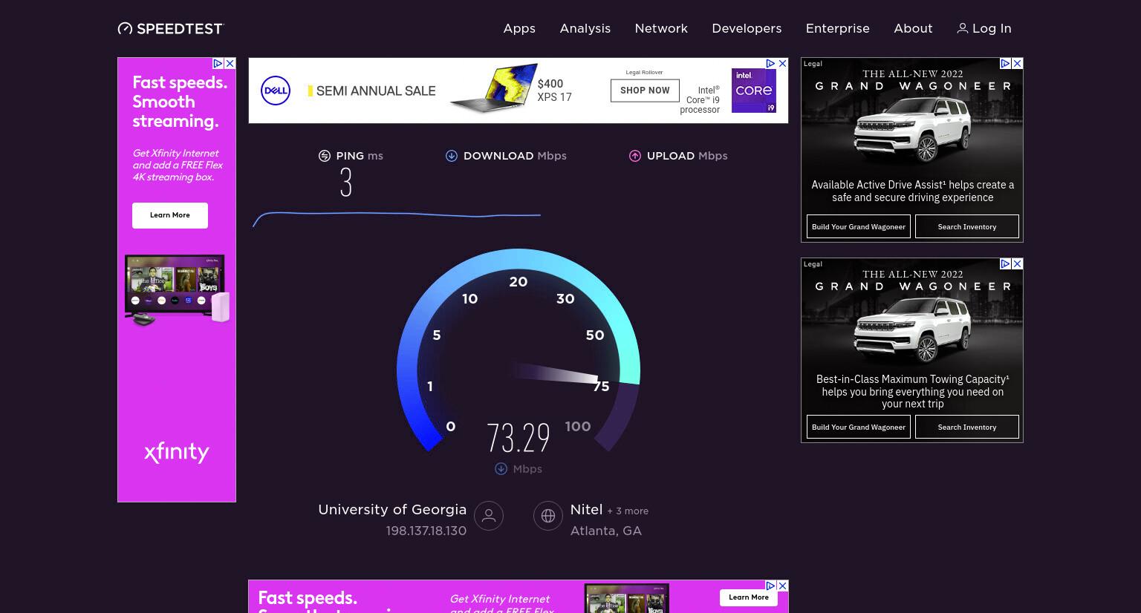
Task: Click the download icon beside the gauge's Mbps label
Action: 501,469
